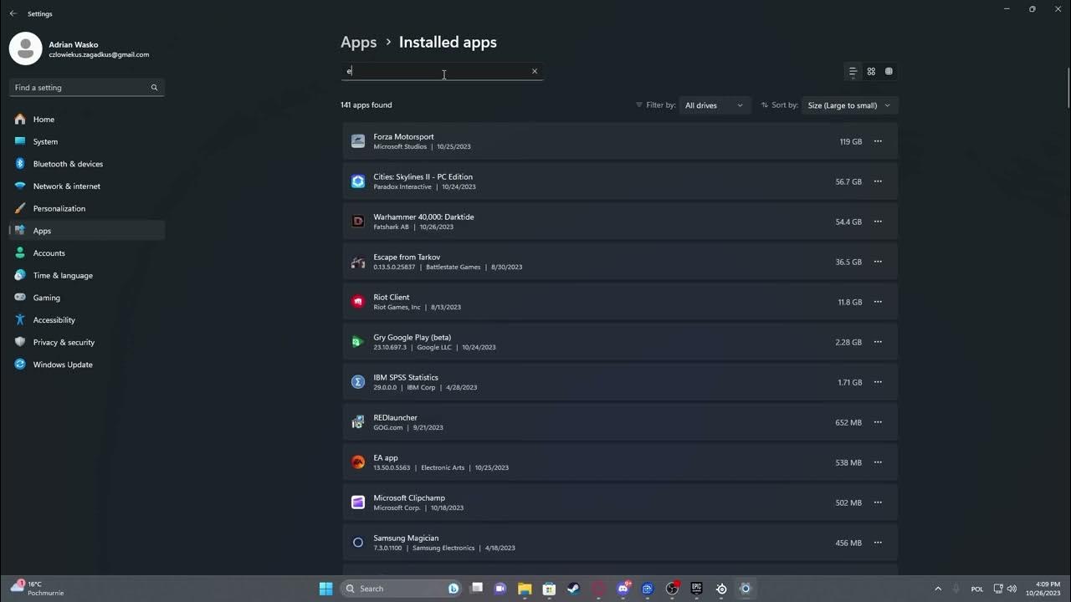The image size is (1071, 602).
Task: Show hidden tray icons chevron
Action: point(938,589)
